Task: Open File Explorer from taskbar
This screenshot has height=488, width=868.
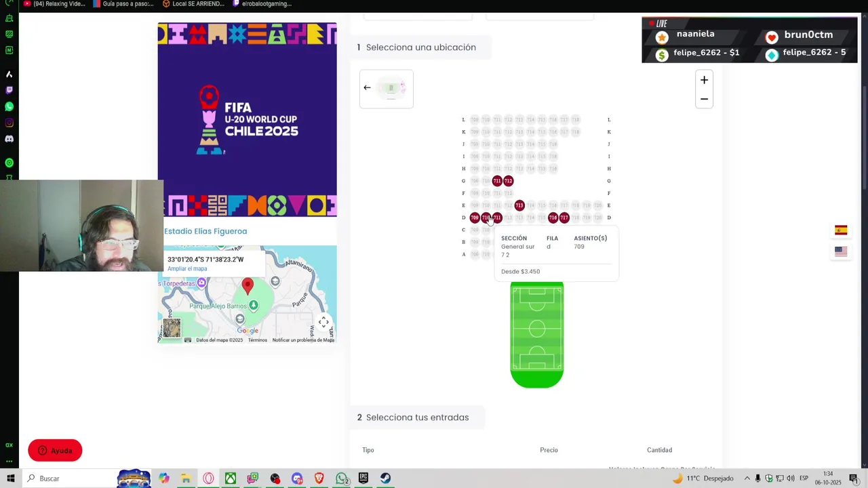Action: [x=186, y=479]
